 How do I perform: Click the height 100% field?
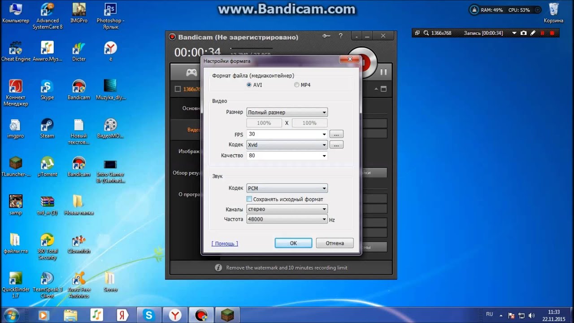[309, 123]
